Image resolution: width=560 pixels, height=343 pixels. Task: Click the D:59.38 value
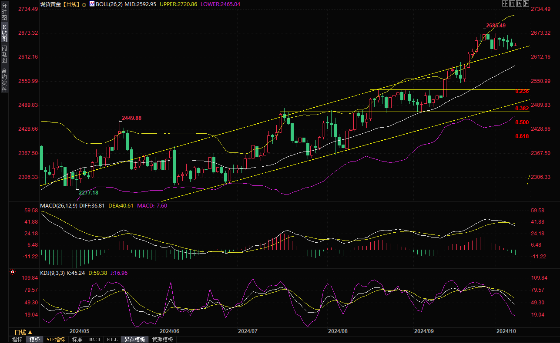click(x=98, y=273)
